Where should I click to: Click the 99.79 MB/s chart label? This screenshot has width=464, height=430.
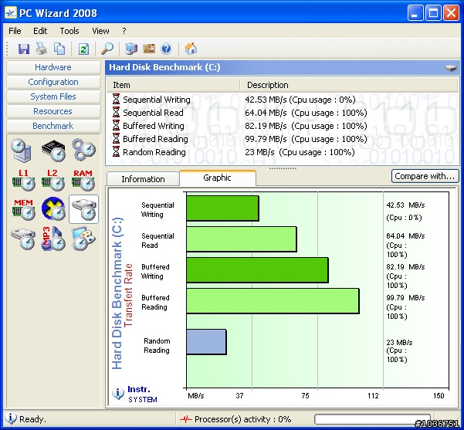pyautogui.click(x=405, y=298)
